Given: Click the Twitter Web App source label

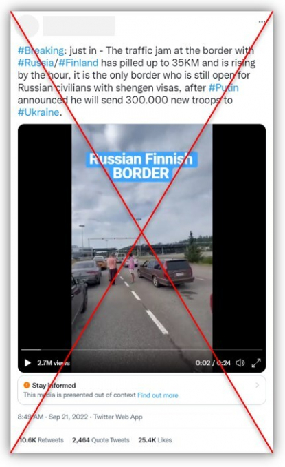Looking at the screenshot, I should (x=118, y=417).
